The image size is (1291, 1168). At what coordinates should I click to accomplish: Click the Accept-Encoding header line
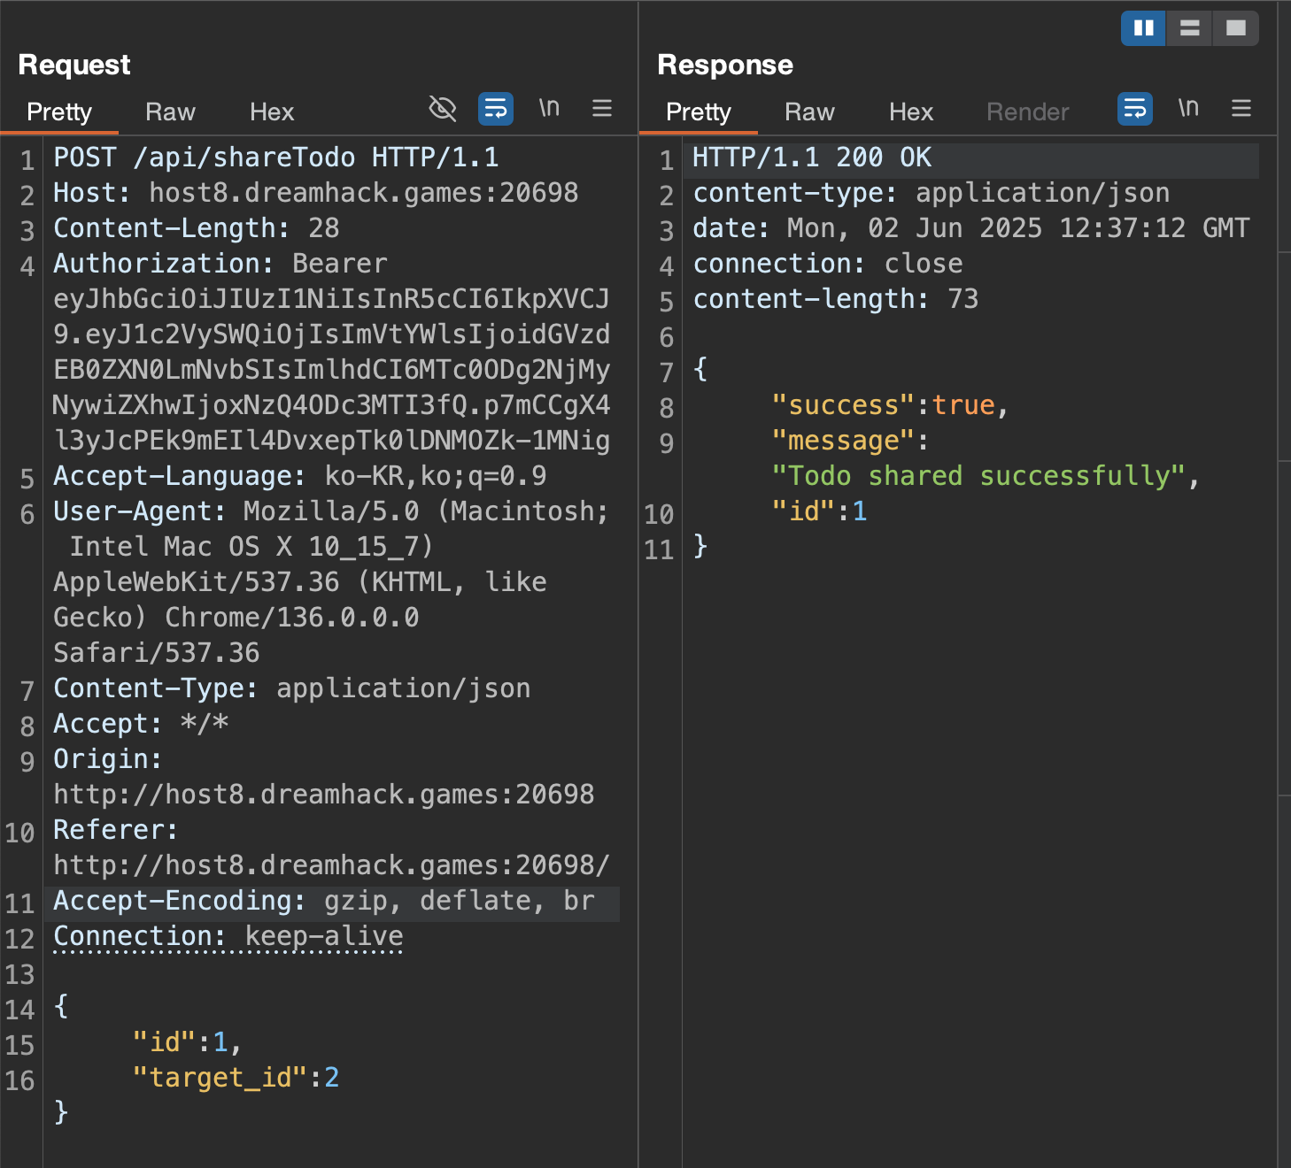pyautogui.click(x=324, y=901)
